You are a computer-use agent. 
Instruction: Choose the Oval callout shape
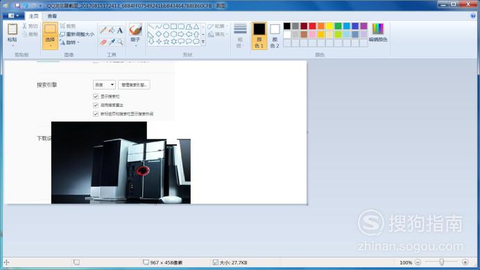[189, 42]
